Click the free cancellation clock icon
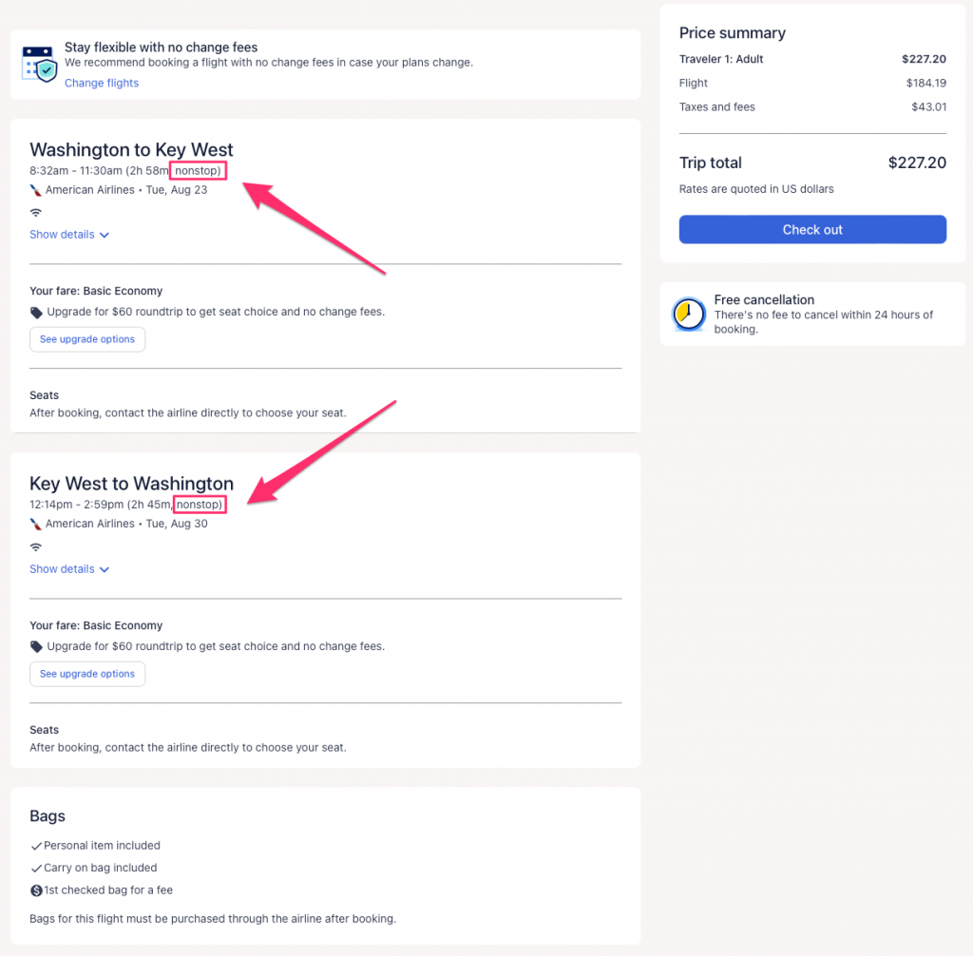The image size is (973, 956). pos(689,314)
